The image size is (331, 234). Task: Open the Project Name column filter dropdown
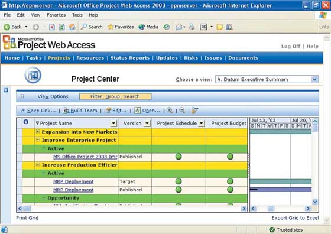[x=113, y=123]
